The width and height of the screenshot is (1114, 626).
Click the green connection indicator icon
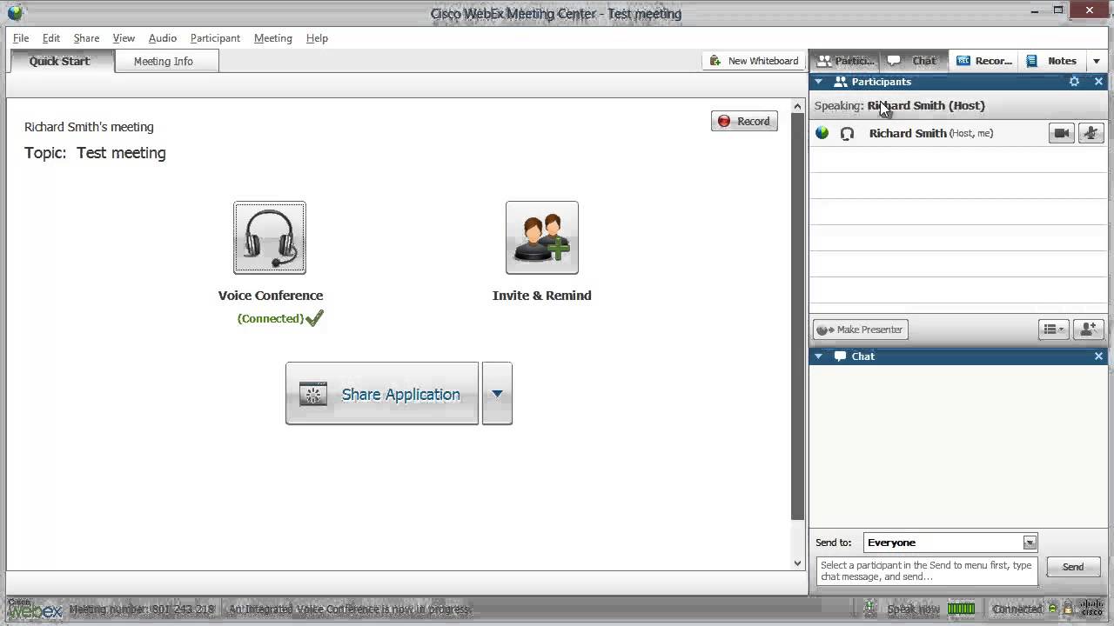(1053, 609)
